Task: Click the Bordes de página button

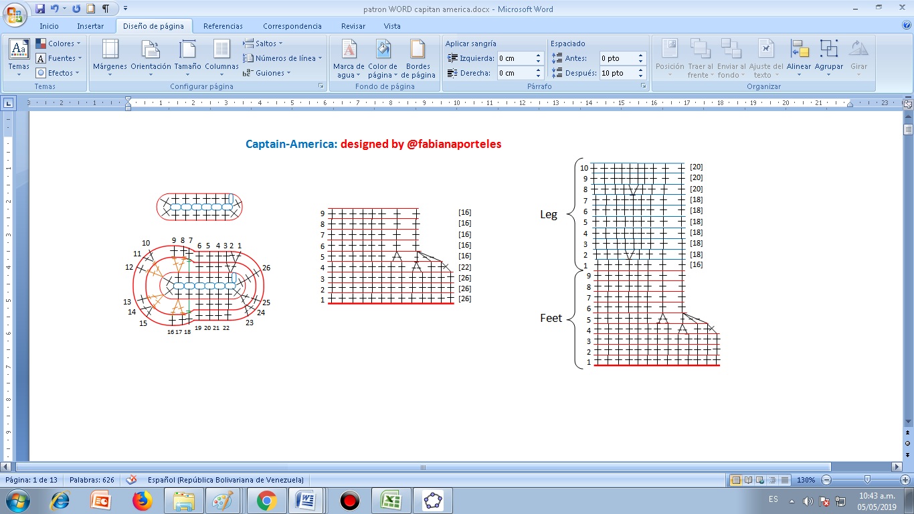Action: 418,58
